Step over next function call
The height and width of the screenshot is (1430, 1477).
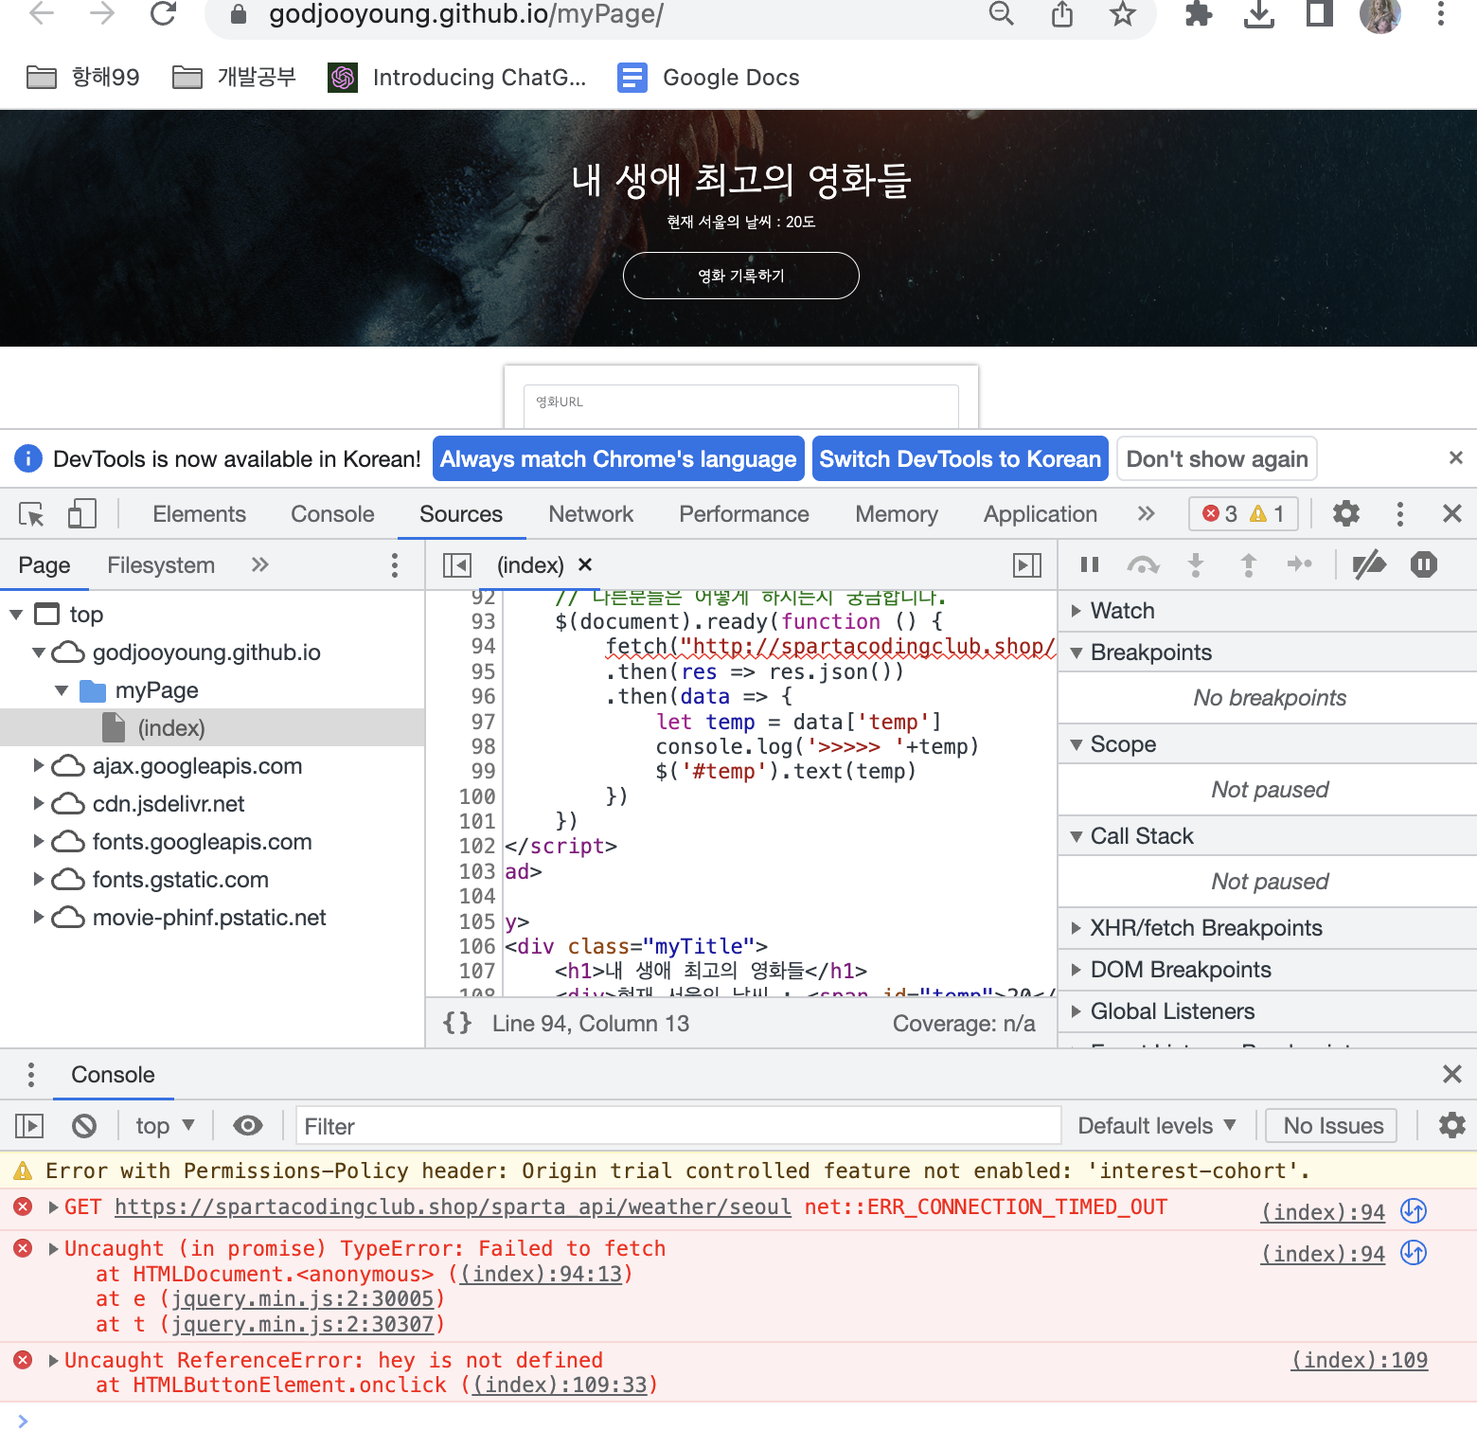1143,565
